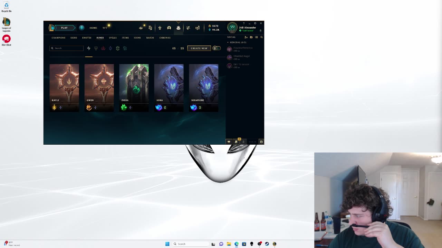The height and width of the screenshot is (248, 442).
Task: Click the Blue Essence balance 94.3K
Action: (x=214, y=30)
